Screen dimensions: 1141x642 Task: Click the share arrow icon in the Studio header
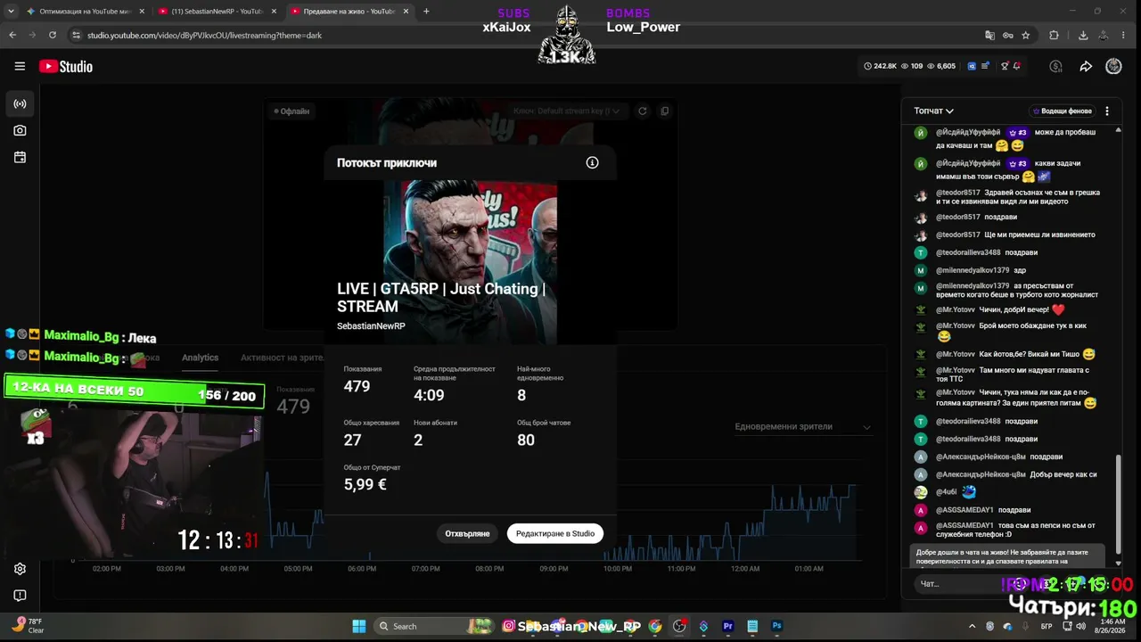[1086, 66]
